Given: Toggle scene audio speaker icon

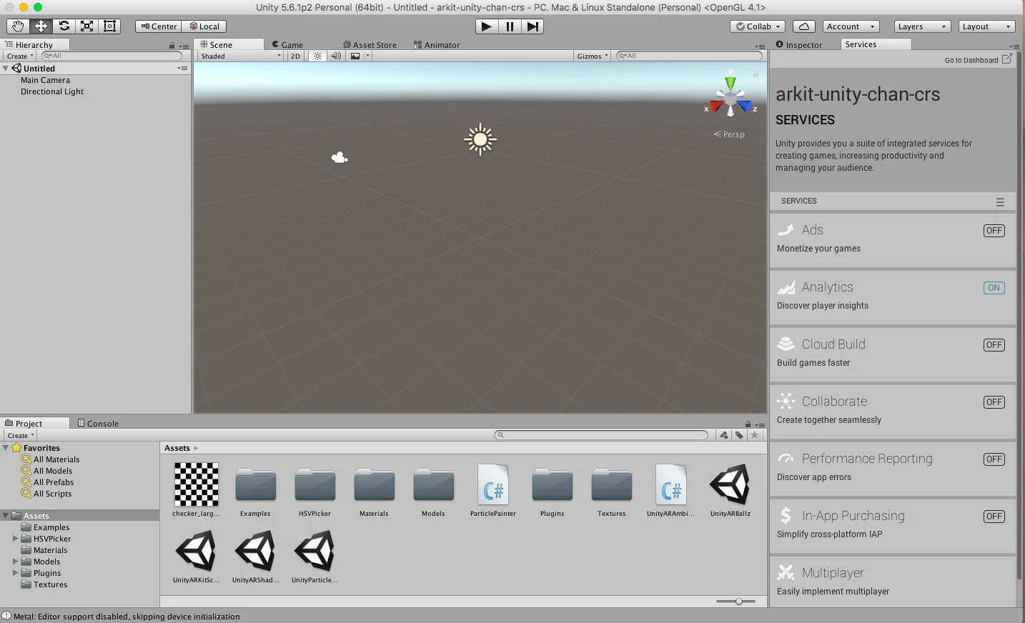Looking at the screenshot, I should click(336, 56).
